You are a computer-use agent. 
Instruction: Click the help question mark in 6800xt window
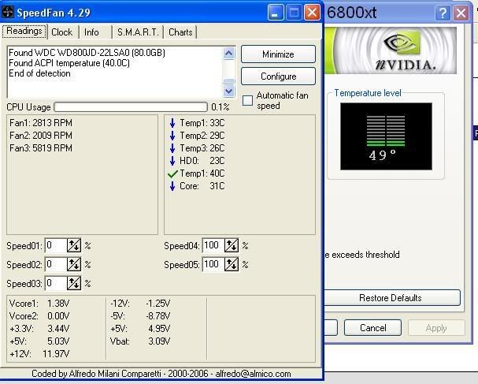[443, 13]
